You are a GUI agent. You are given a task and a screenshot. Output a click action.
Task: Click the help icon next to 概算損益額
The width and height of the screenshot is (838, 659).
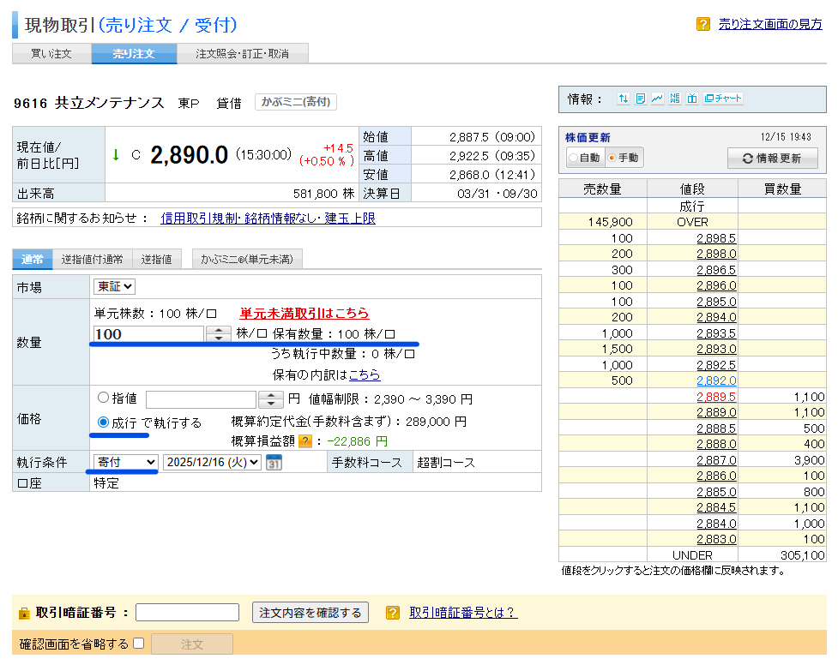pyautogui.click(x=304, y=441)
